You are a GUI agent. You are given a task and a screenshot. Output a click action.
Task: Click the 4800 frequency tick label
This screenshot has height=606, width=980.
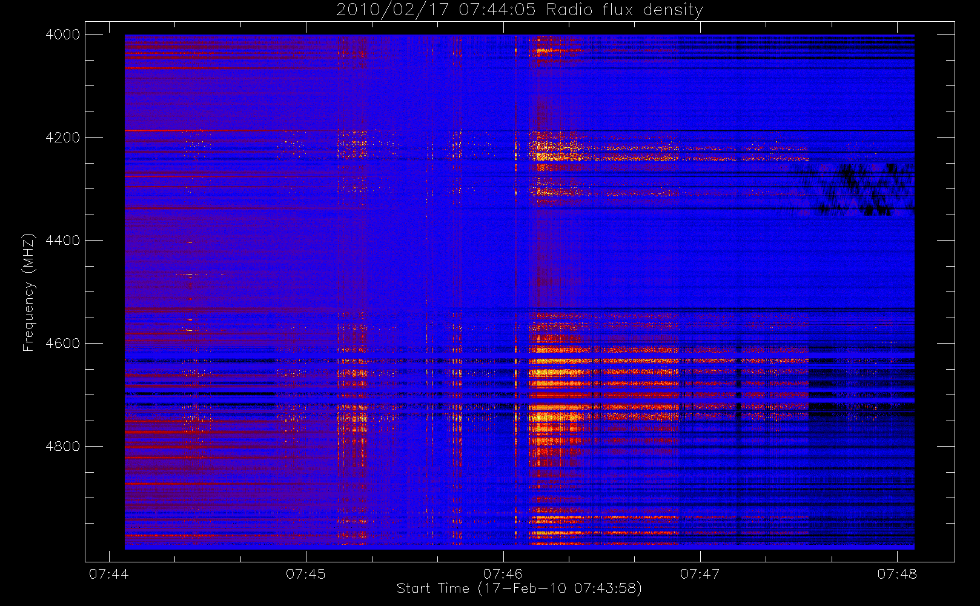[x=62, y=447]
